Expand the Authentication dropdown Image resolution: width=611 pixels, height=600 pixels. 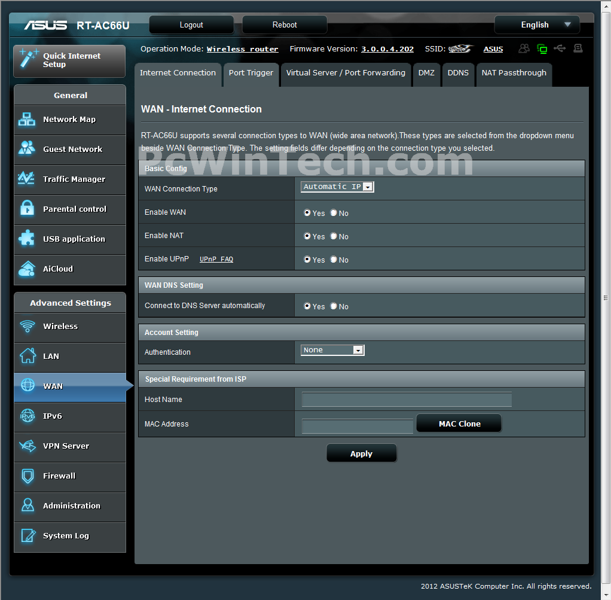[332, 350]
